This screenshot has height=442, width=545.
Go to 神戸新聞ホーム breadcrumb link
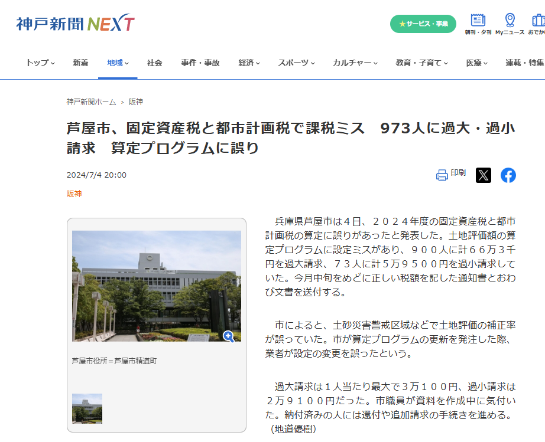91,102
